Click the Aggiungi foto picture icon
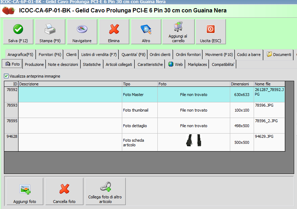The width and height of the screenshot is (297, 209). 25,190
